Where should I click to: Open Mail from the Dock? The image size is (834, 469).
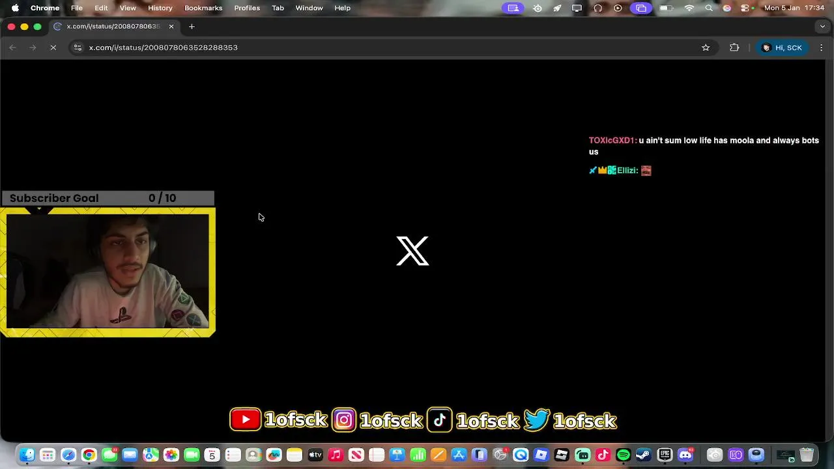[x=130, y=455]
